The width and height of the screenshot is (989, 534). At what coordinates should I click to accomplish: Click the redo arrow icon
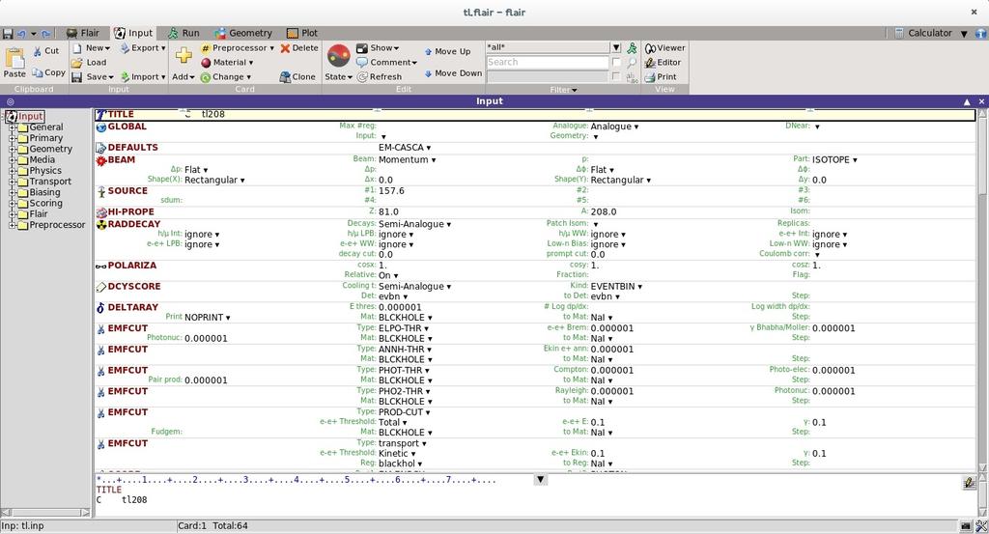(x=45, y=34)
